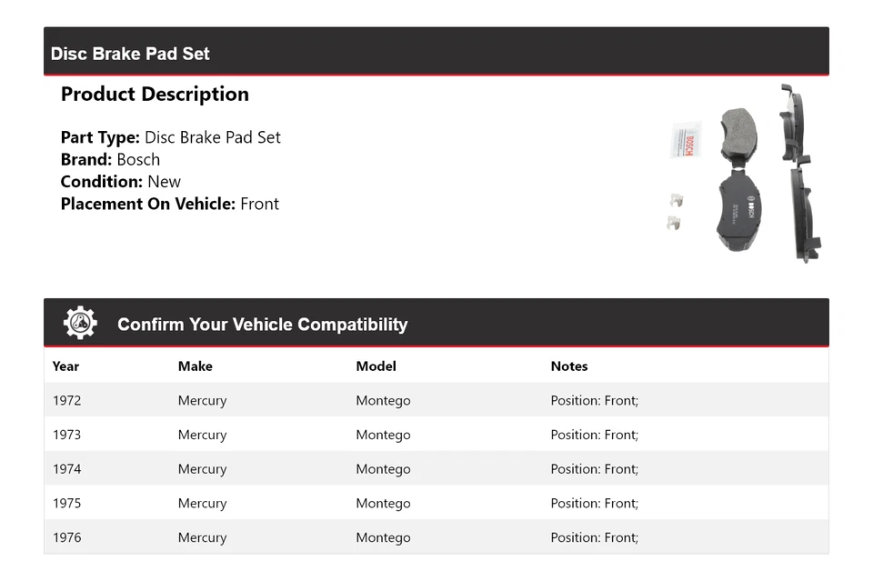
Task: Select the Year column header
Action: [65, 366]
